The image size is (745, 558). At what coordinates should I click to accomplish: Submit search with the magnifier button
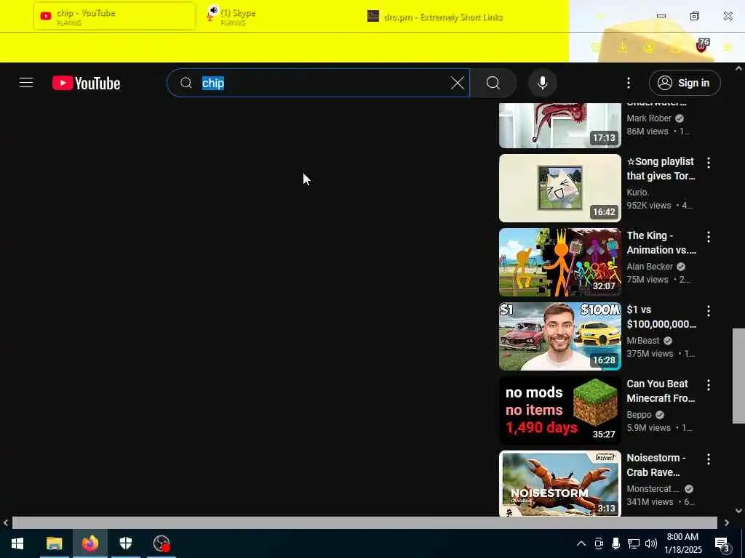(x=493, y=83)
